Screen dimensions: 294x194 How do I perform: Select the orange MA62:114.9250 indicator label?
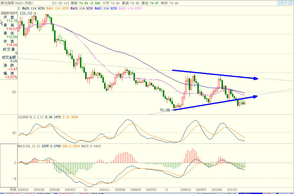[x=58, y=8]
